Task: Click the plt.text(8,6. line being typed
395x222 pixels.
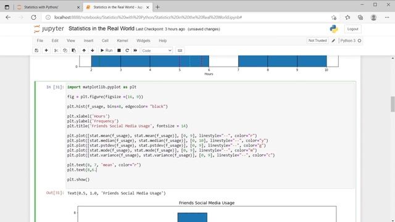Action: [x=82, y=170]
